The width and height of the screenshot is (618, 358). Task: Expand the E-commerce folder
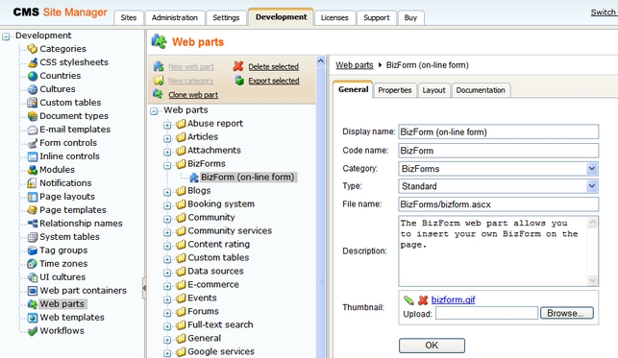point(167,286)
